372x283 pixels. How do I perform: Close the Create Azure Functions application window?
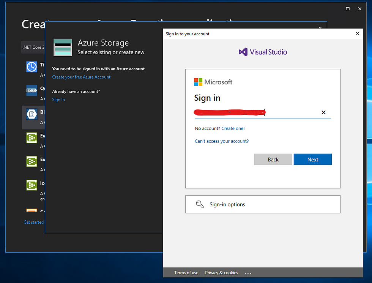(360, 9)
